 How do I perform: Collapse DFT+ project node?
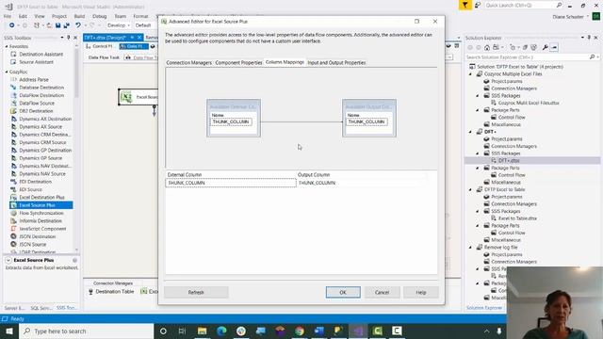pos(471,132)
